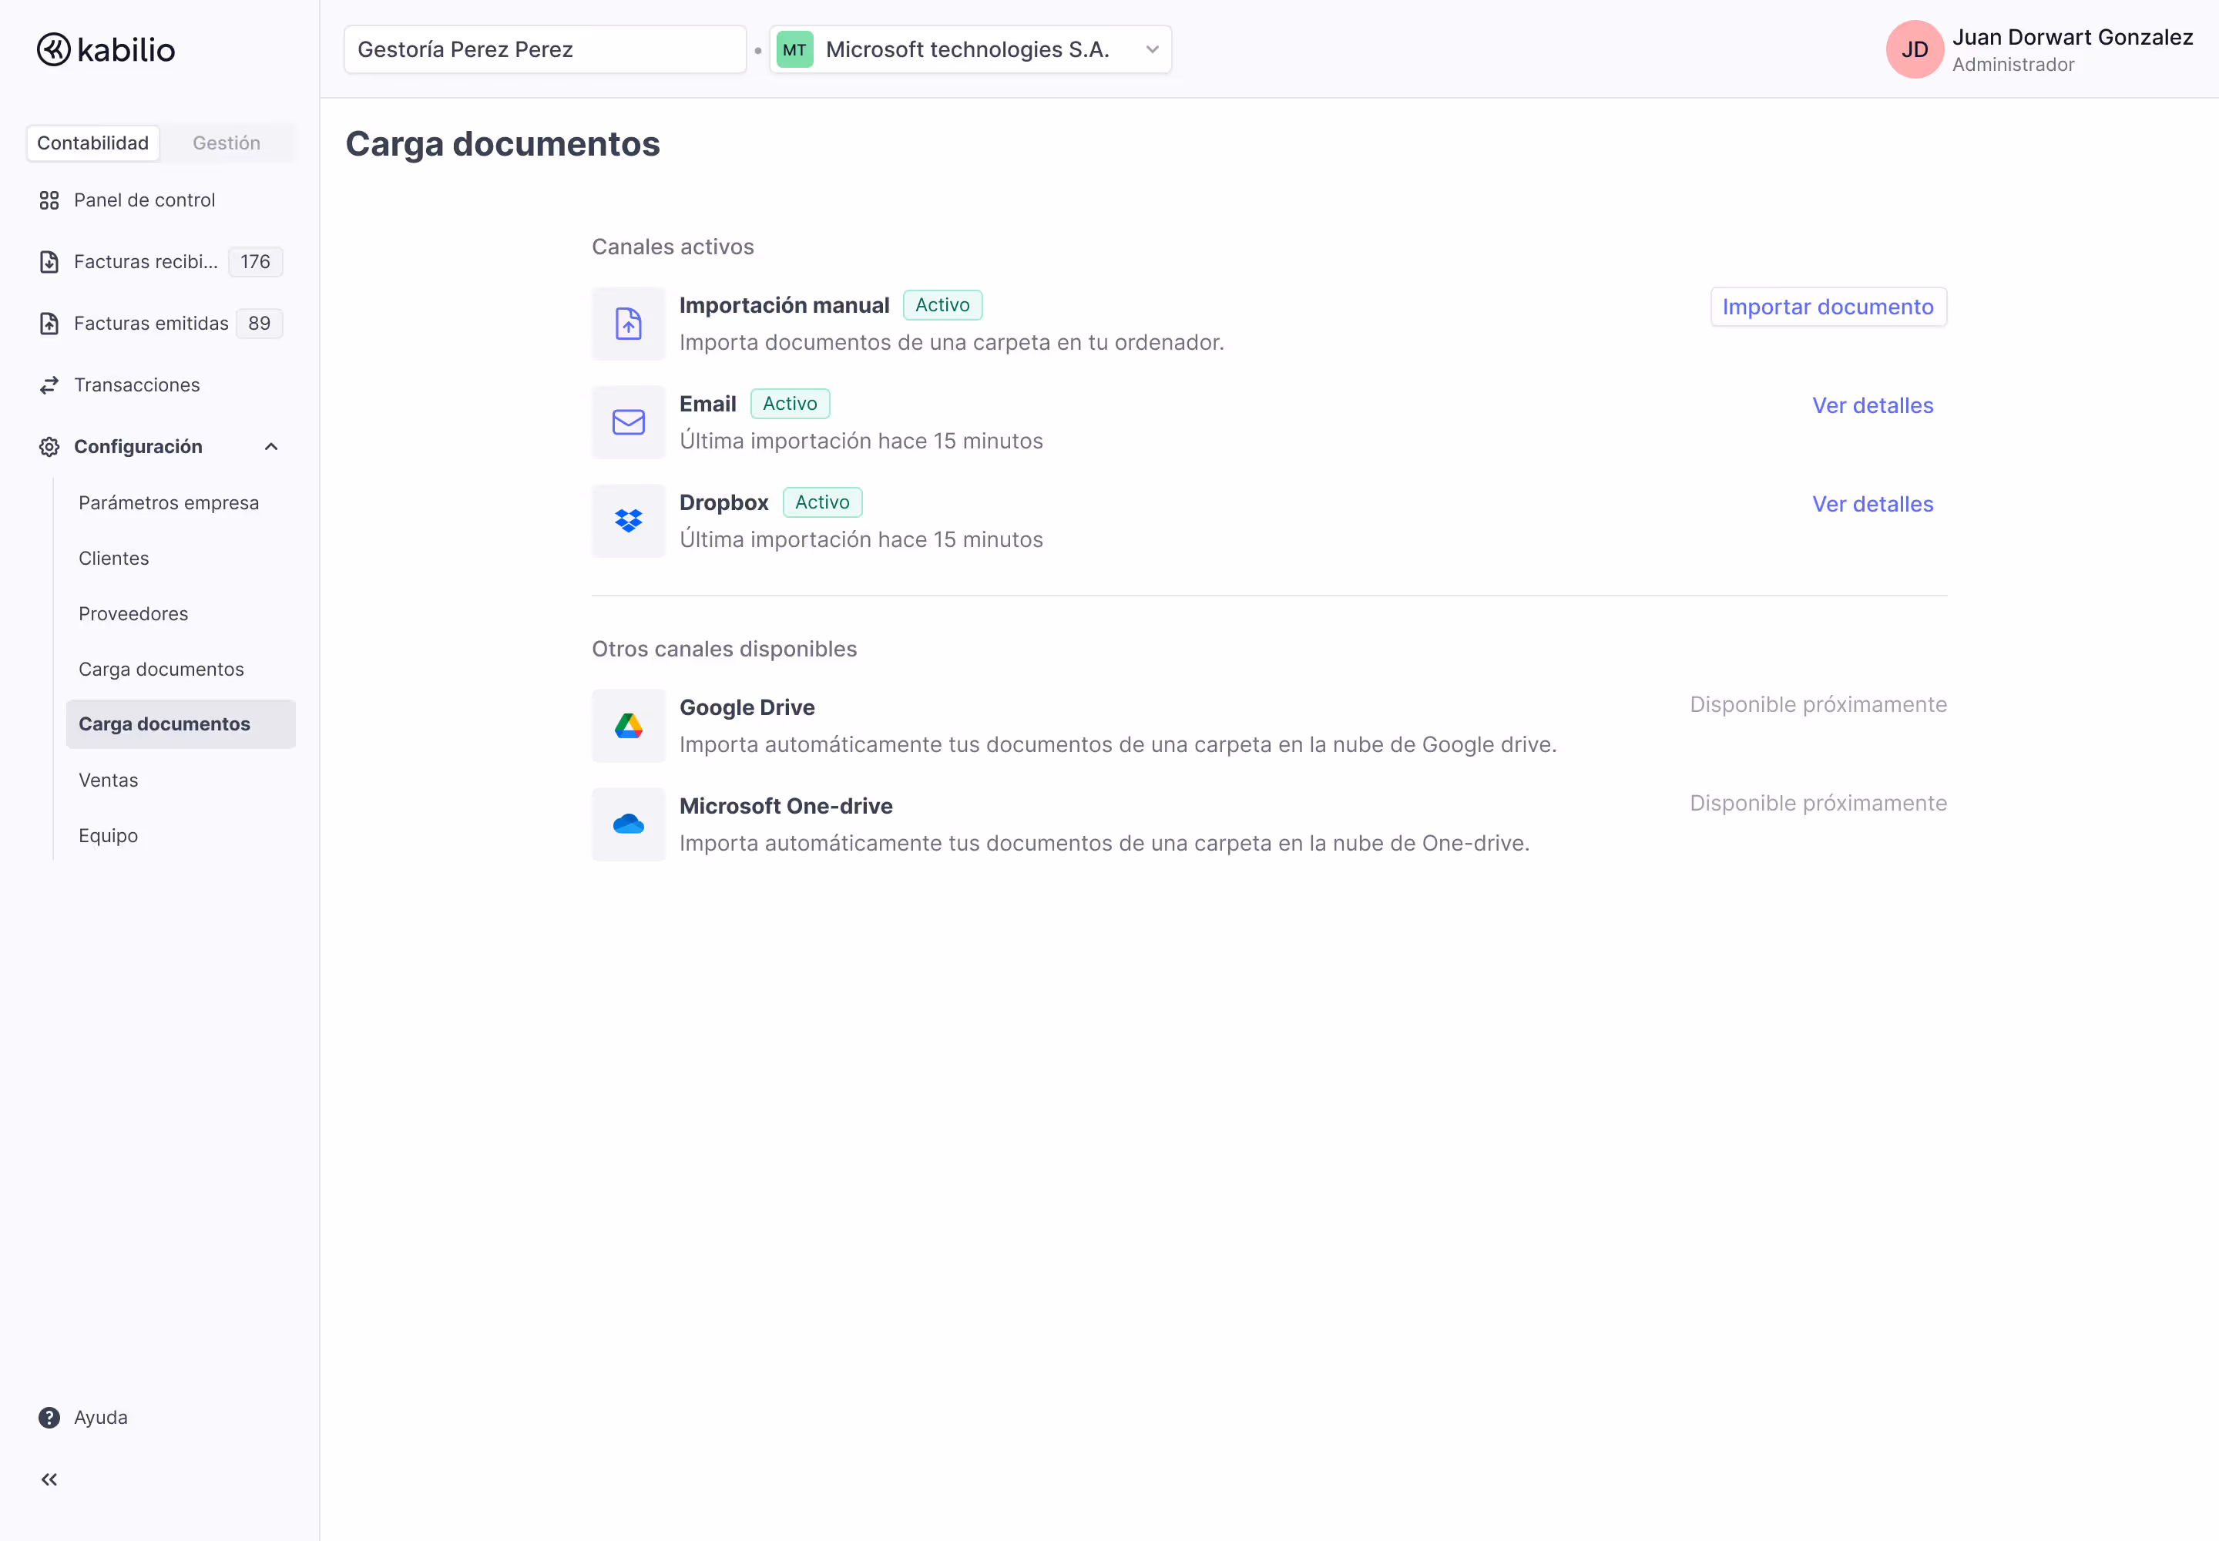The width and height of the screenshot is (2219, 1541).
Task: Click the JD user avatar
Action: click(x=1914, y=49)
